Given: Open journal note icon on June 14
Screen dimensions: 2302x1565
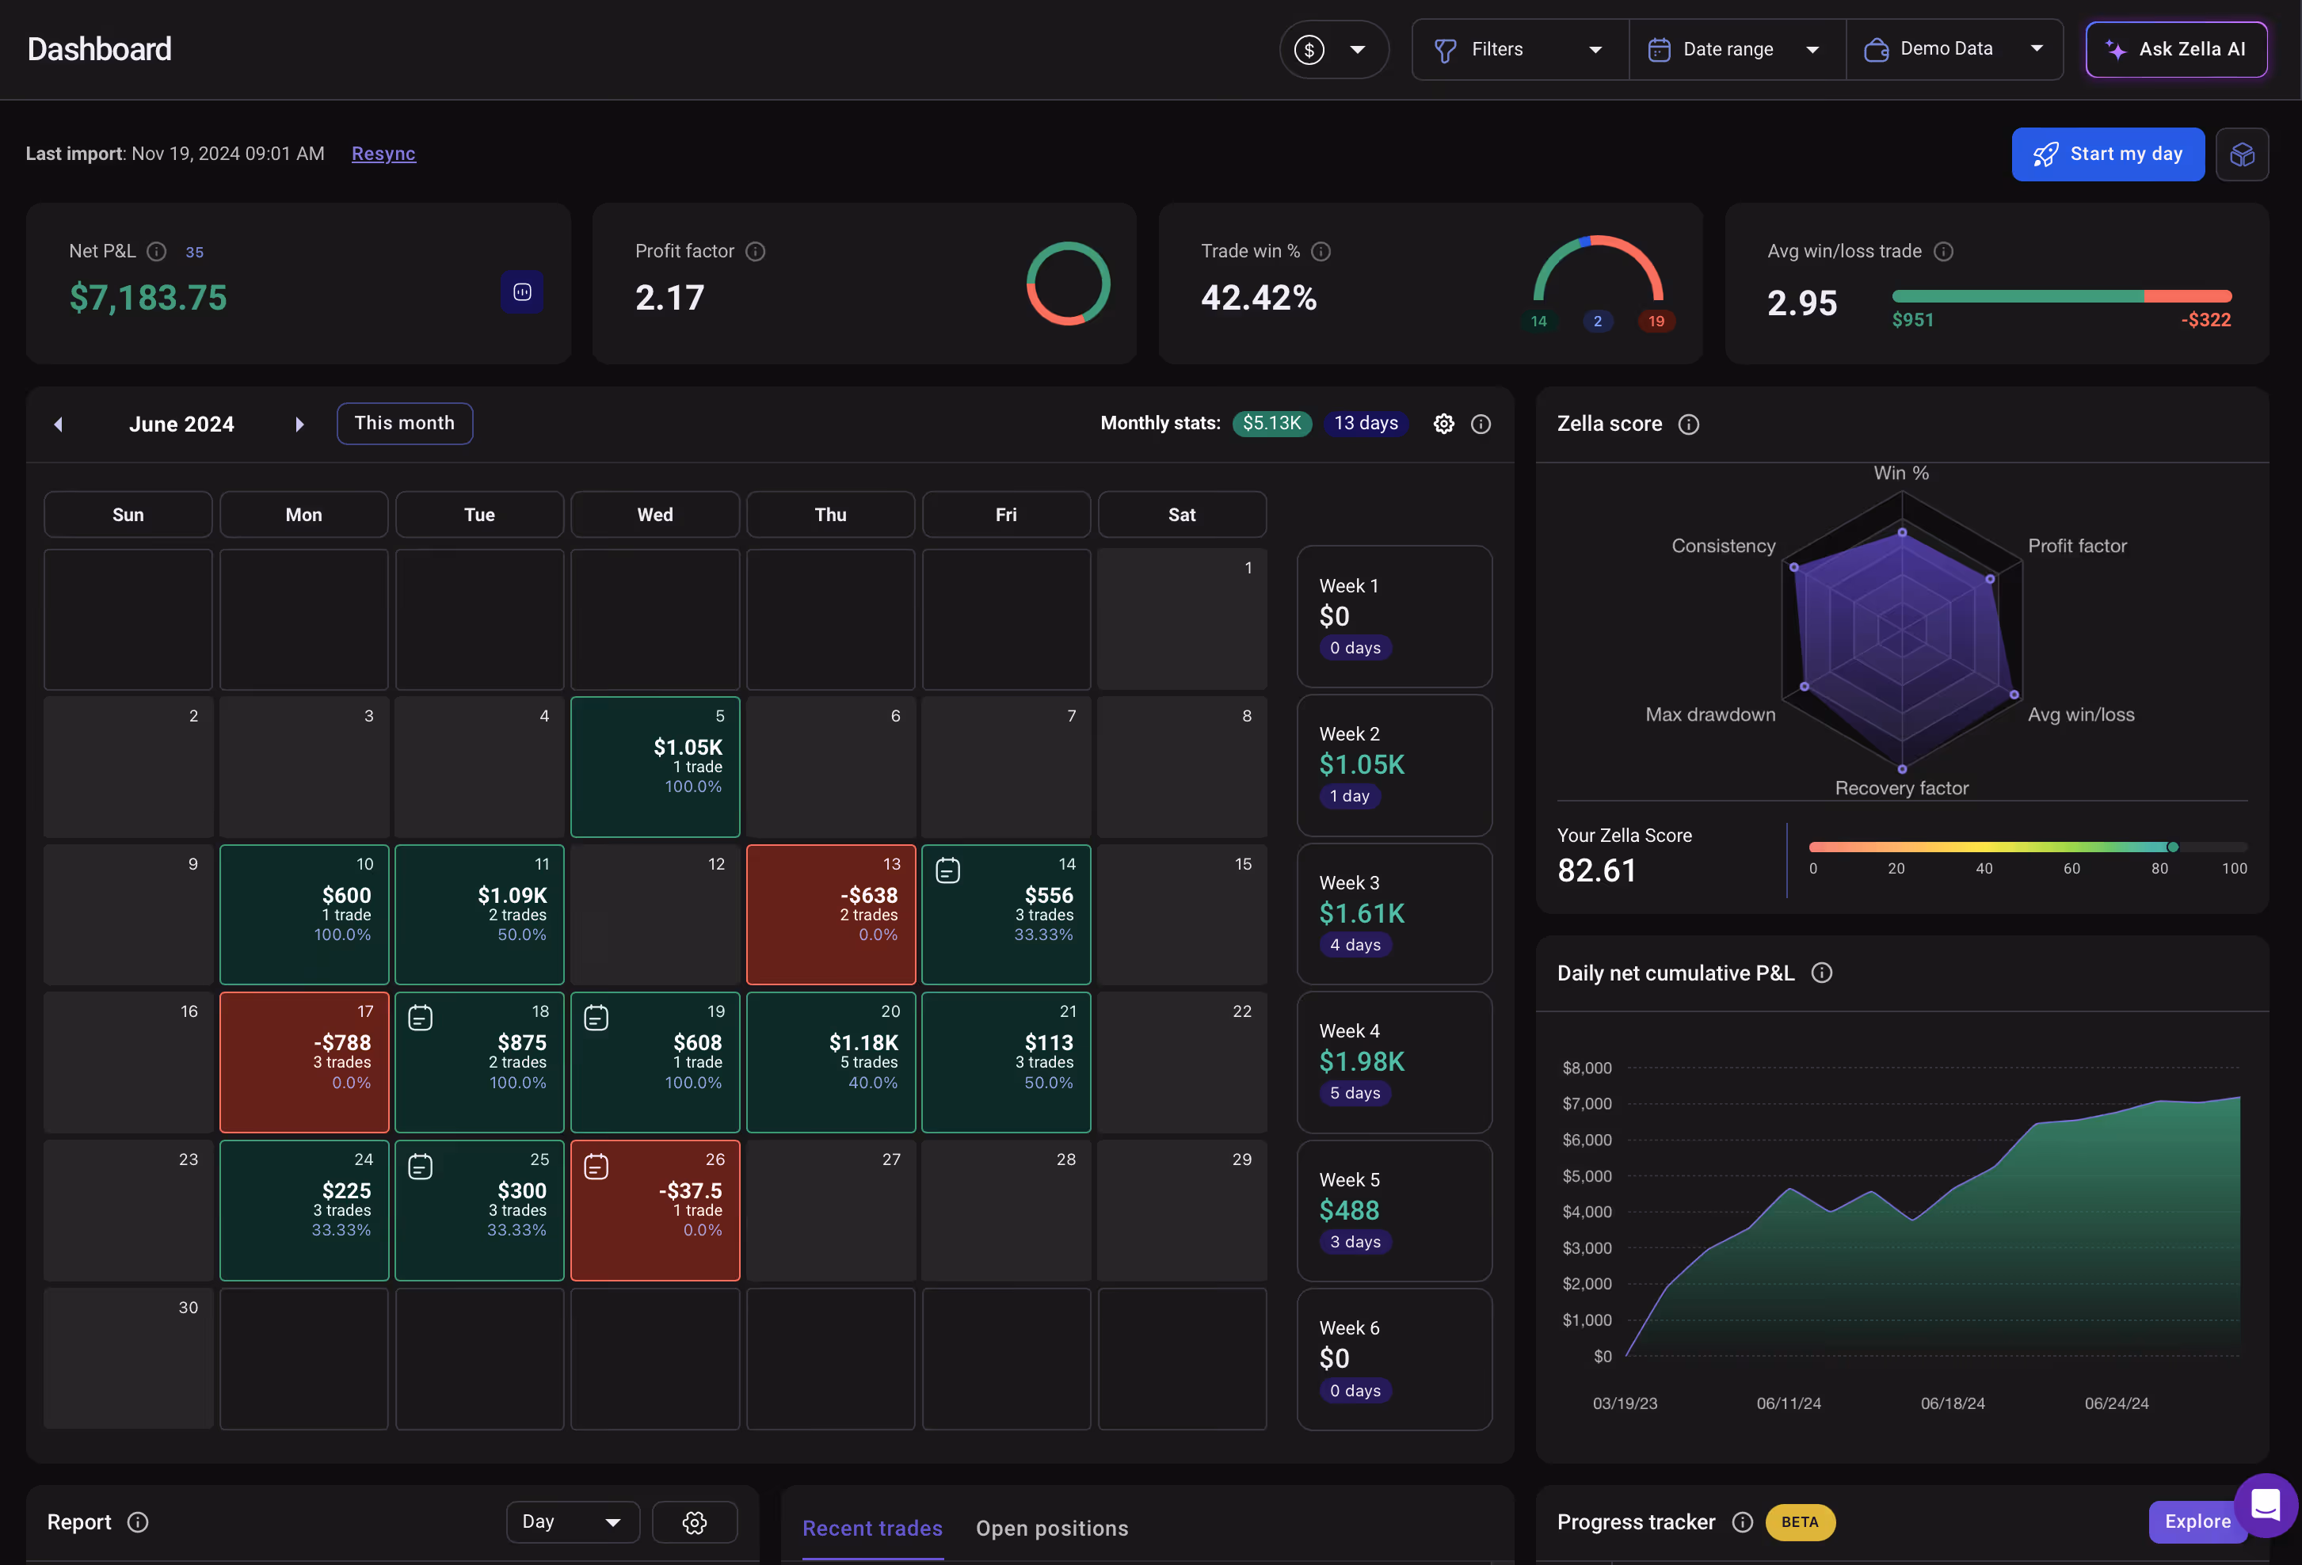Looking at the screenshot, I should pyautogui.click(x=948, y=870).
